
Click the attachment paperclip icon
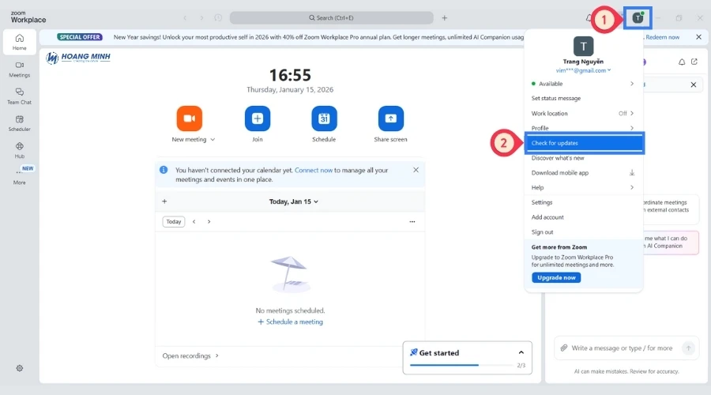[563, 348]
